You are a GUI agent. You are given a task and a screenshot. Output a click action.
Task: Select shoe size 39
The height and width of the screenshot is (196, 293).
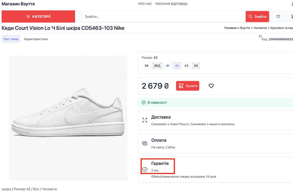tap(146, 66)
